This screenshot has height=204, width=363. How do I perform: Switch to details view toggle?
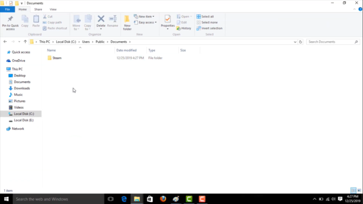point(353,191)
